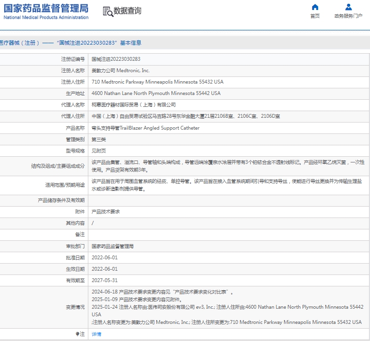370x341 pixels.
Task: Click the 政务服务门户 text link
Action: (x=348, y=16)
